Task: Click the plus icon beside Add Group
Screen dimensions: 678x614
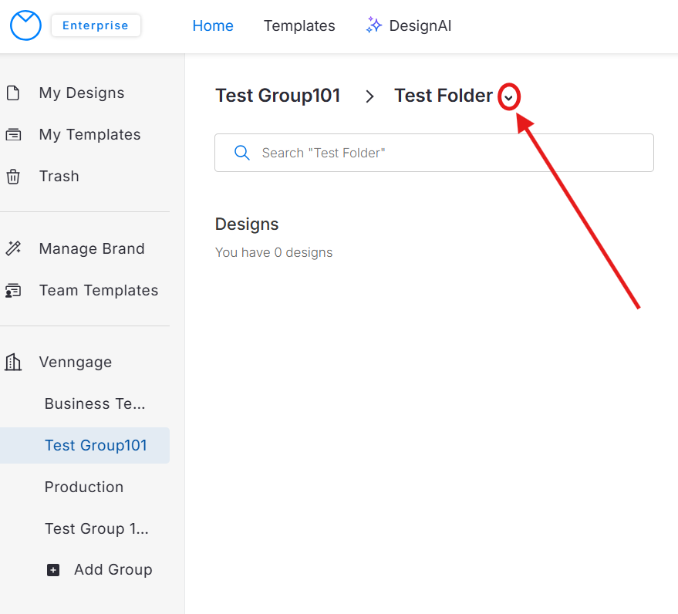Action: [53, 570]
